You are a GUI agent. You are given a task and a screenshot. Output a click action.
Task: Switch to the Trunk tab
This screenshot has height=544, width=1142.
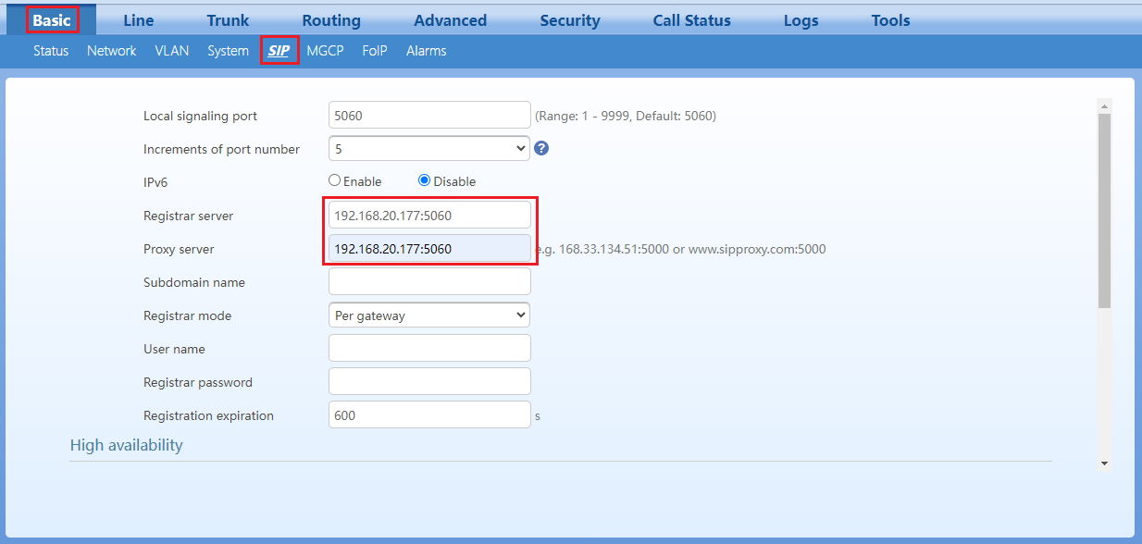pos(228,20)
